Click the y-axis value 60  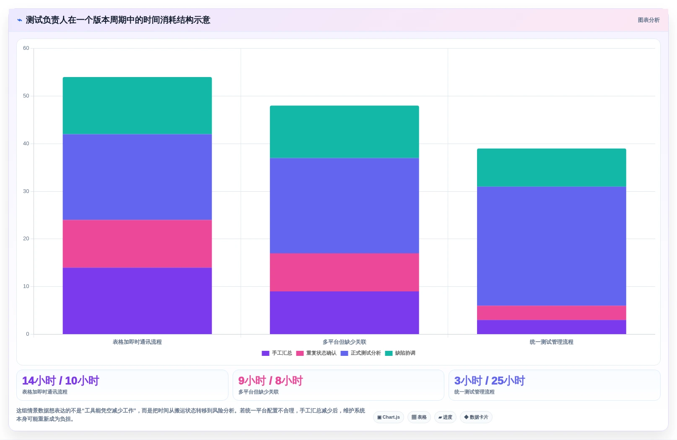tap(26, 48)
